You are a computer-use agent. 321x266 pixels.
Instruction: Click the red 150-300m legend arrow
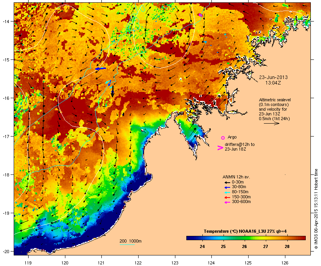pos(227,197)
